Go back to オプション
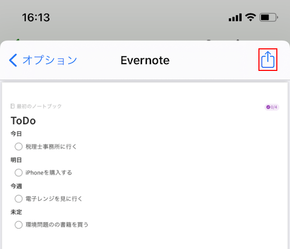This screenshot has height=249, width=290. [x=43, y=60]
